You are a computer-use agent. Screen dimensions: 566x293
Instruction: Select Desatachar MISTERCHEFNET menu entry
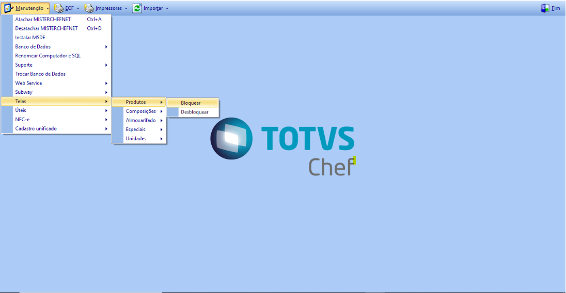coord(56,28)
